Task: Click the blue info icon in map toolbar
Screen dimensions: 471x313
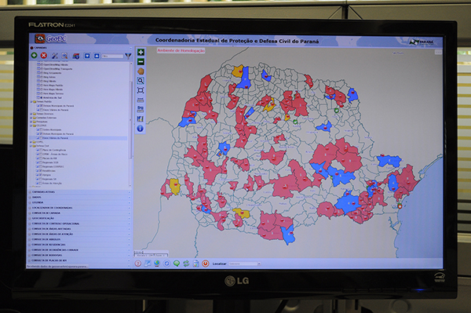Action: click(140, 129)
